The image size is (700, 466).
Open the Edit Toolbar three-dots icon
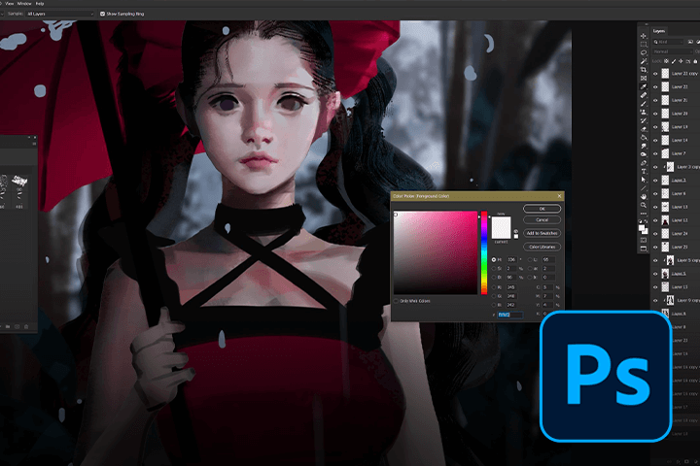[x=644, y=214]
